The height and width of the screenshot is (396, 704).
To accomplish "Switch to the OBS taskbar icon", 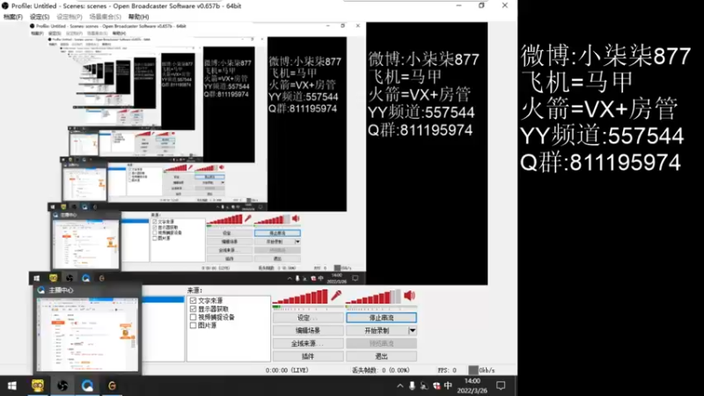I will pyautogui.click(x=62, y=385).
